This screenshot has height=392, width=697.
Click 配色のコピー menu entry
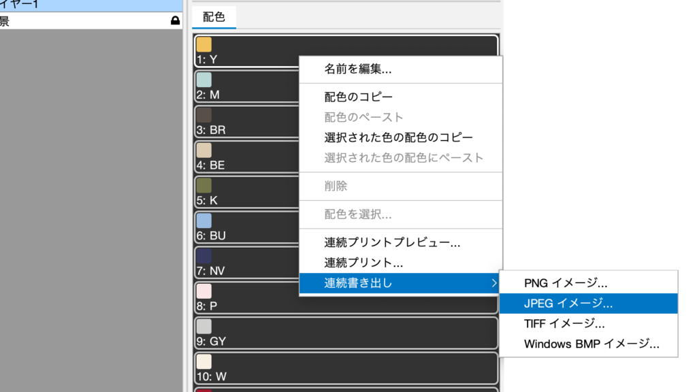358,97
